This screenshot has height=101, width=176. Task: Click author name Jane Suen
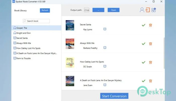pos(88,85)
